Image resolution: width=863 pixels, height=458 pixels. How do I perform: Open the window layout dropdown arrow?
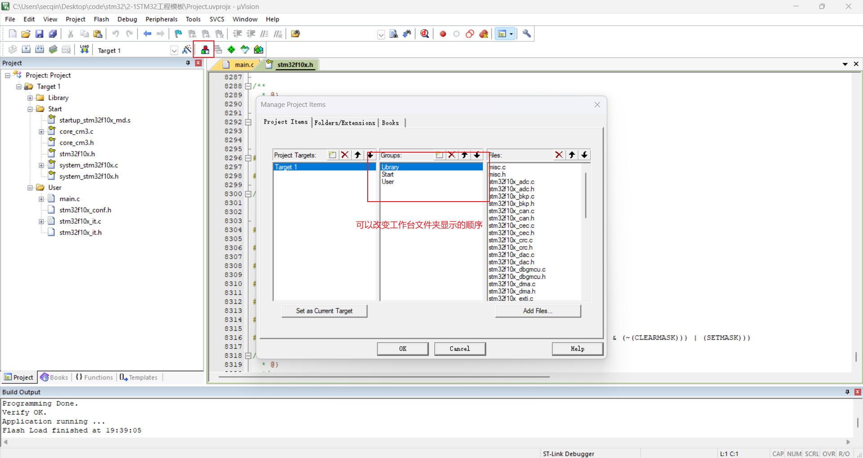(511, 34)
